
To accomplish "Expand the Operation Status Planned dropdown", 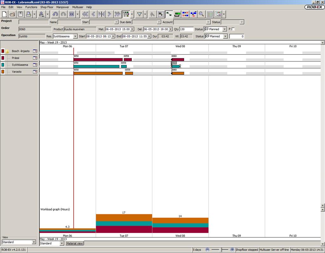I will click(x=225, y=36).
